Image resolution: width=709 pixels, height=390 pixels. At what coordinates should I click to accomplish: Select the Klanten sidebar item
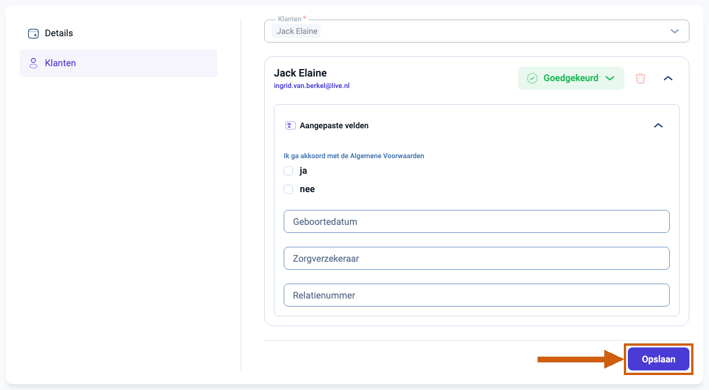coord(118,63)
